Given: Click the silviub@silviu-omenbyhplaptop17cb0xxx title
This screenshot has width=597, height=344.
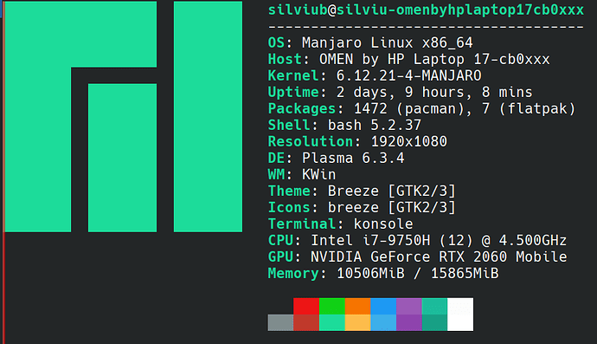Looking at the screenshot, I should click(426, 10).
